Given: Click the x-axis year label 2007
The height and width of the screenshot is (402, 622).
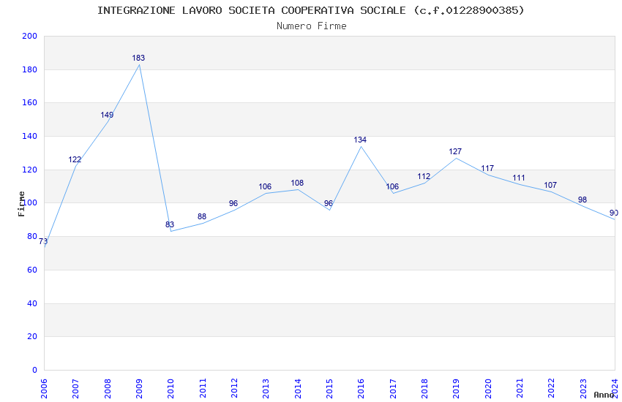Looking at the screenshot, I should pyautogui.click(x=76, y=389).
